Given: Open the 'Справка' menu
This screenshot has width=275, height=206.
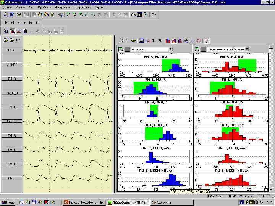Looking at the screenshot, I should [x=100, y=8].
